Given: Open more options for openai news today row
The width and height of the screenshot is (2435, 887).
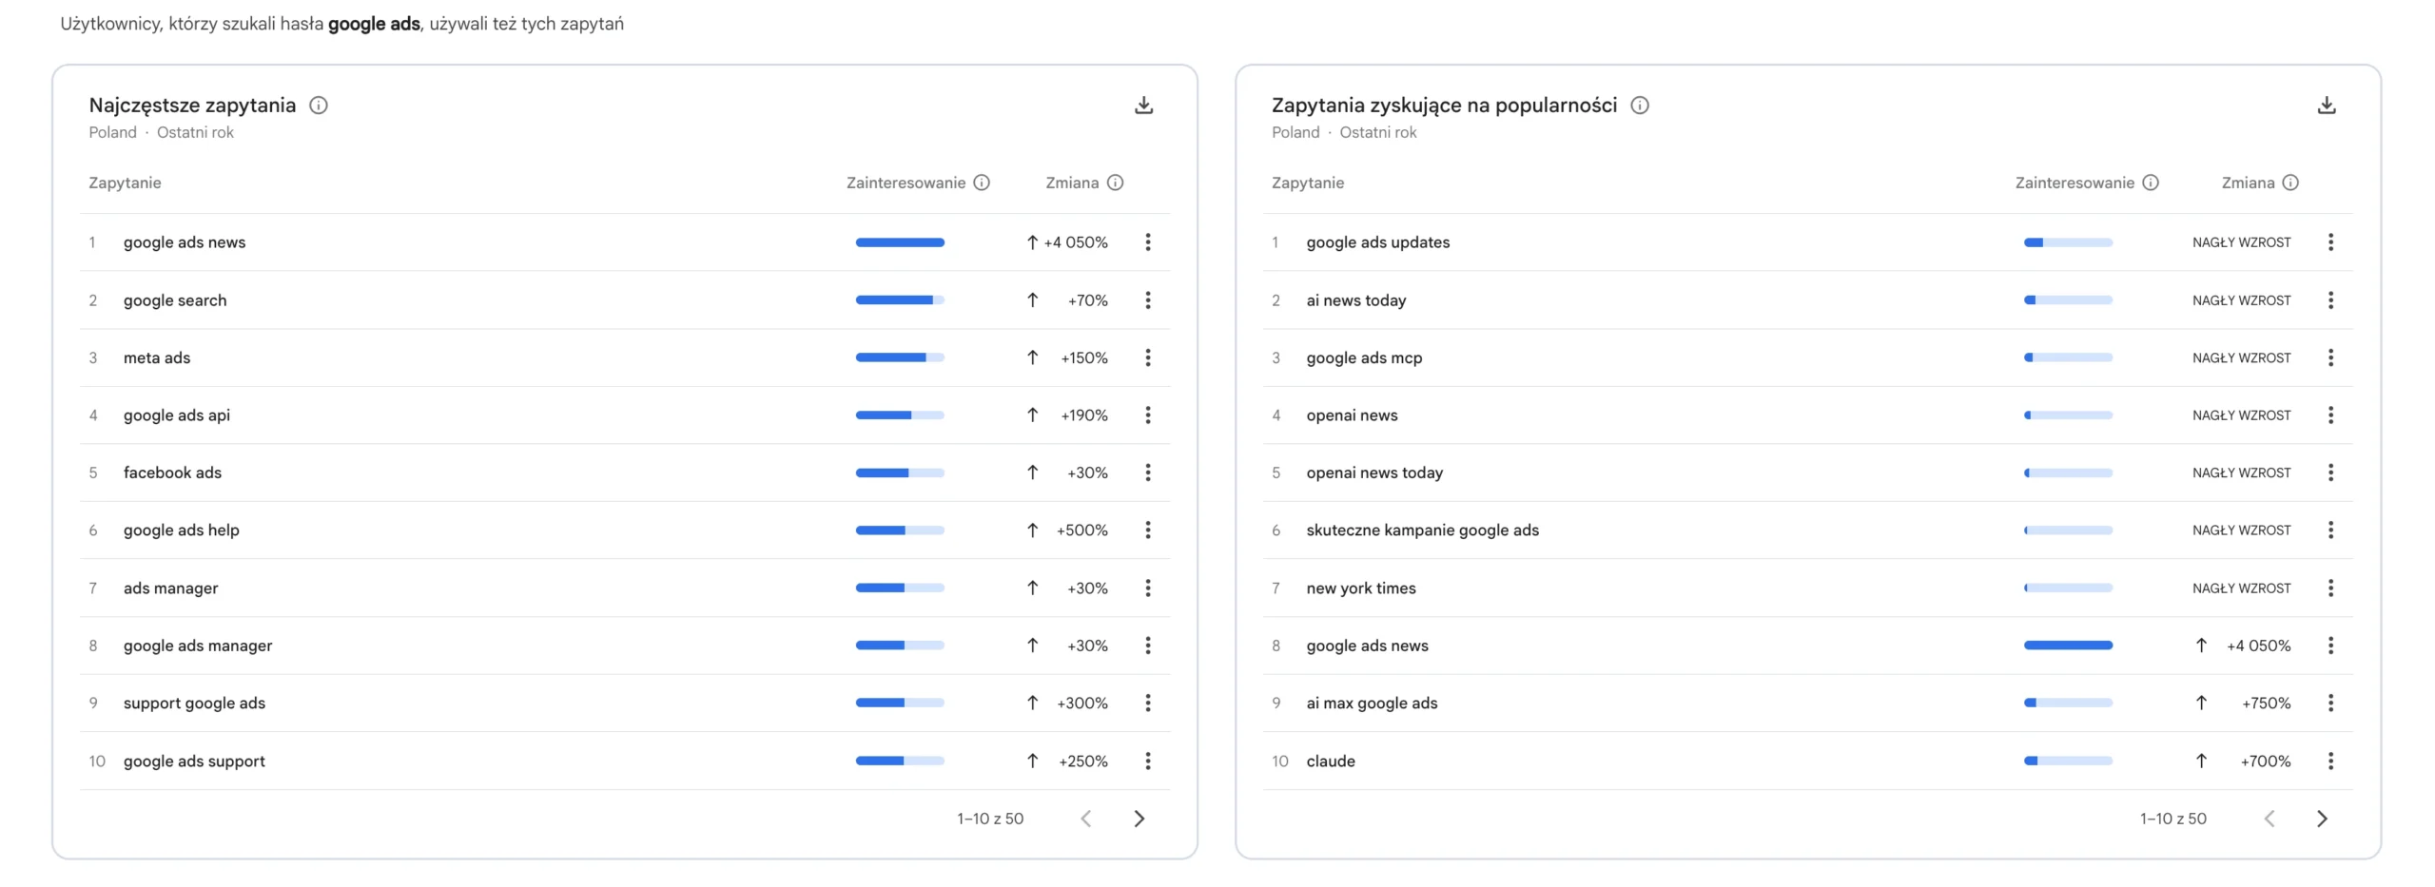Looking at the screenshot, I should pyautogui.click(x=2330, y=472).
